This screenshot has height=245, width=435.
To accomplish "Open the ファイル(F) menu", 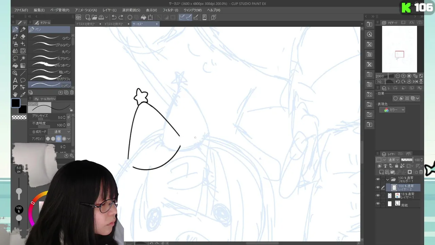I will [21, 10].
